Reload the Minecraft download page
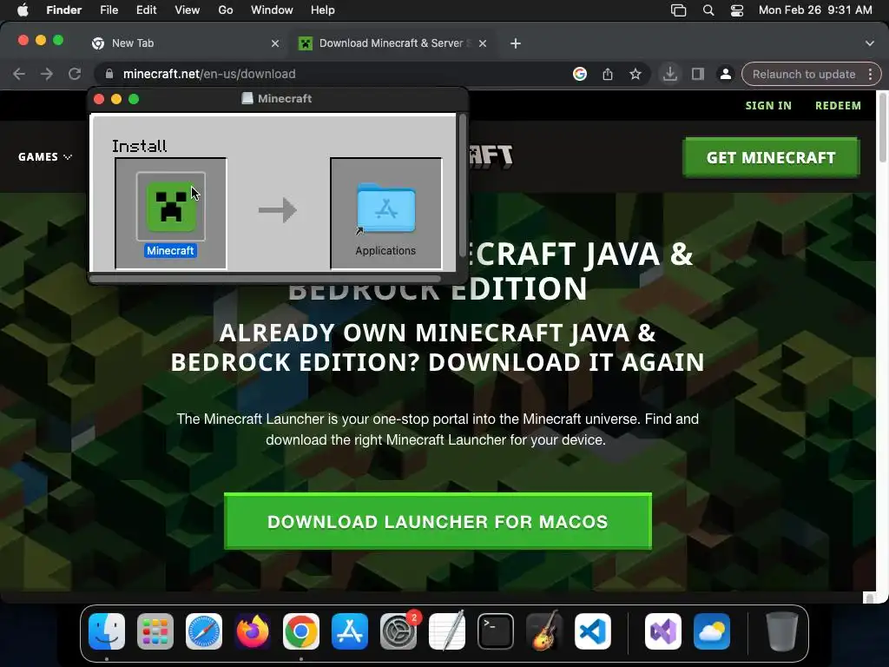 pos(75,75)
